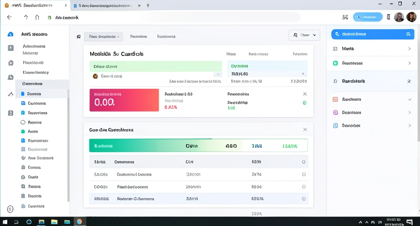The height and width of the screenshot is (226, 420).
Task: Click the search icon left of filter dropdown
Action: (78, 36)
